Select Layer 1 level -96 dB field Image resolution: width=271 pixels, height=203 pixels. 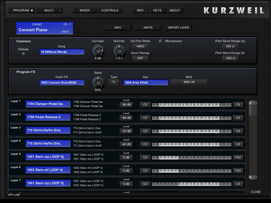[126, 104]
